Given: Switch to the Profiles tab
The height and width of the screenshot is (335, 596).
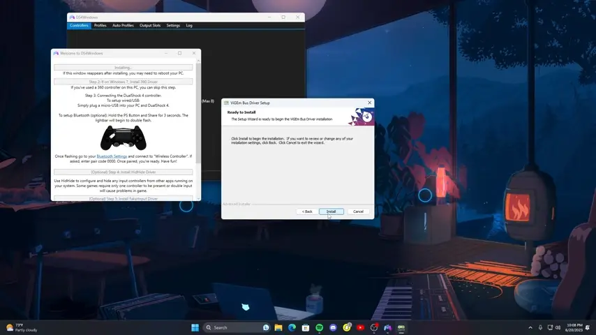Looking at the screenshot, I should [x=100, y=26].
